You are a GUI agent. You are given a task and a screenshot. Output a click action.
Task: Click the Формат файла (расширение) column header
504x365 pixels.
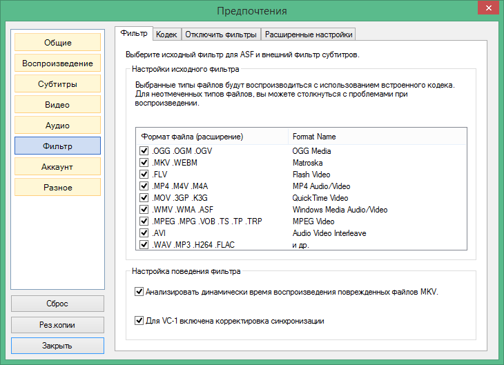coord(212,137)
